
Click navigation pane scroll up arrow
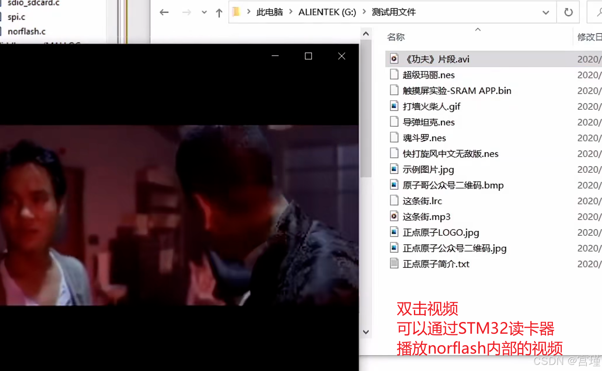click(366, 34)
